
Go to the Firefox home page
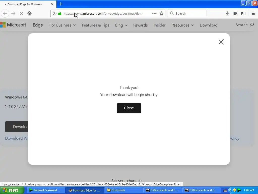pyautogui.click(x=29, y=13)
